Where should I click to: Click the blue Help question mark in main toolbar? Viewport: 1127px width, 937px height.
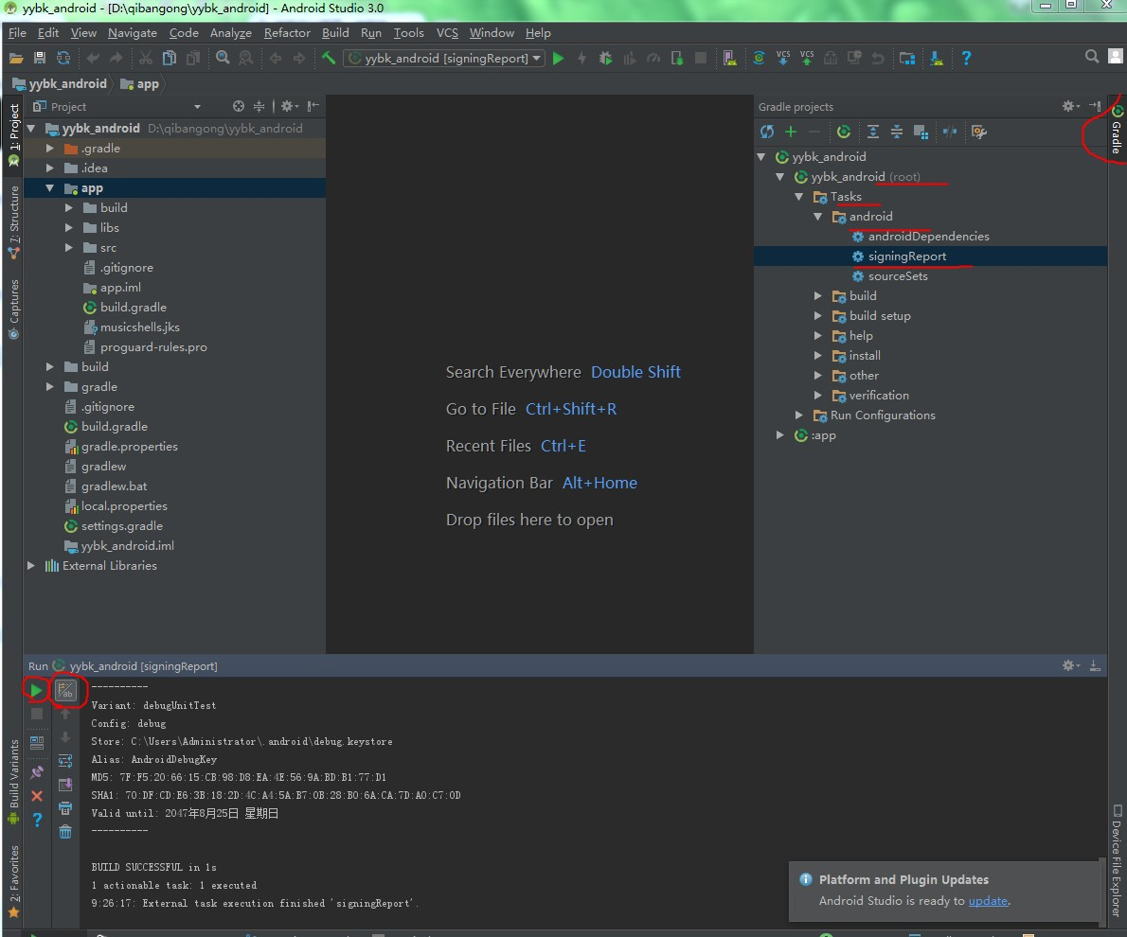(x=966, y=58)
